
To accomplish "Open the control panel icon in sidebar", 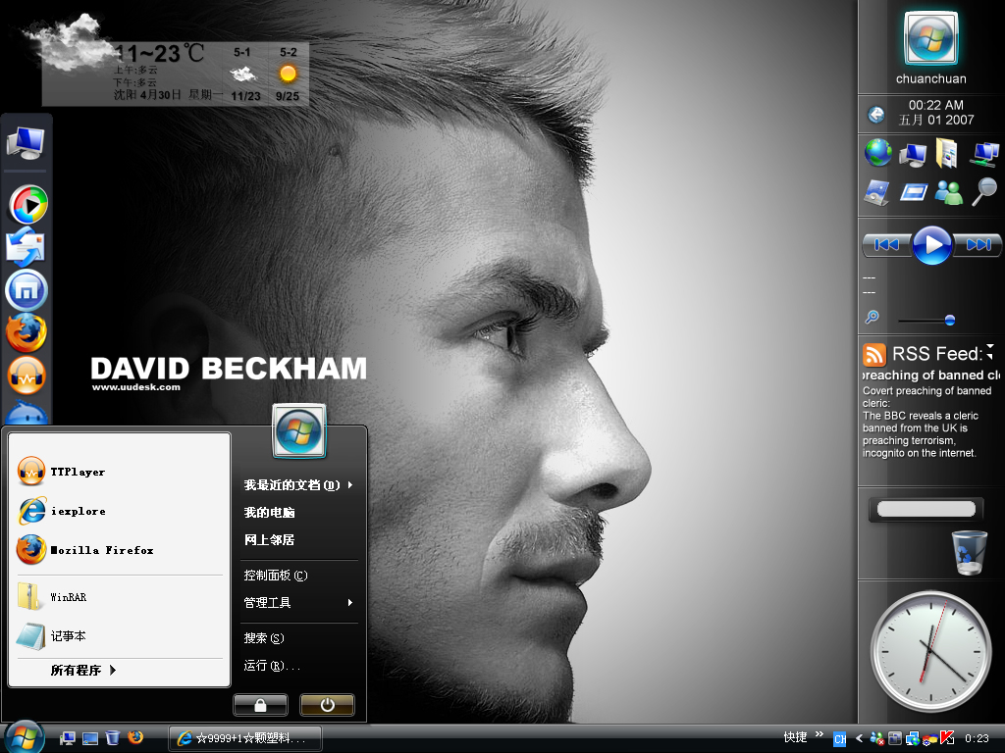I will point(876,191).
